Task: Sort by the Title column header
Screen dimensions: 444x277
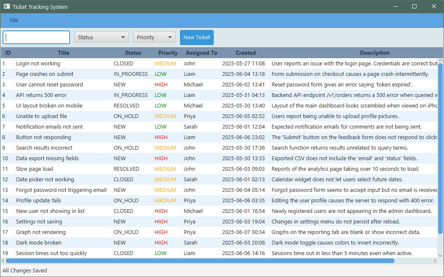Action: point(63,53)
